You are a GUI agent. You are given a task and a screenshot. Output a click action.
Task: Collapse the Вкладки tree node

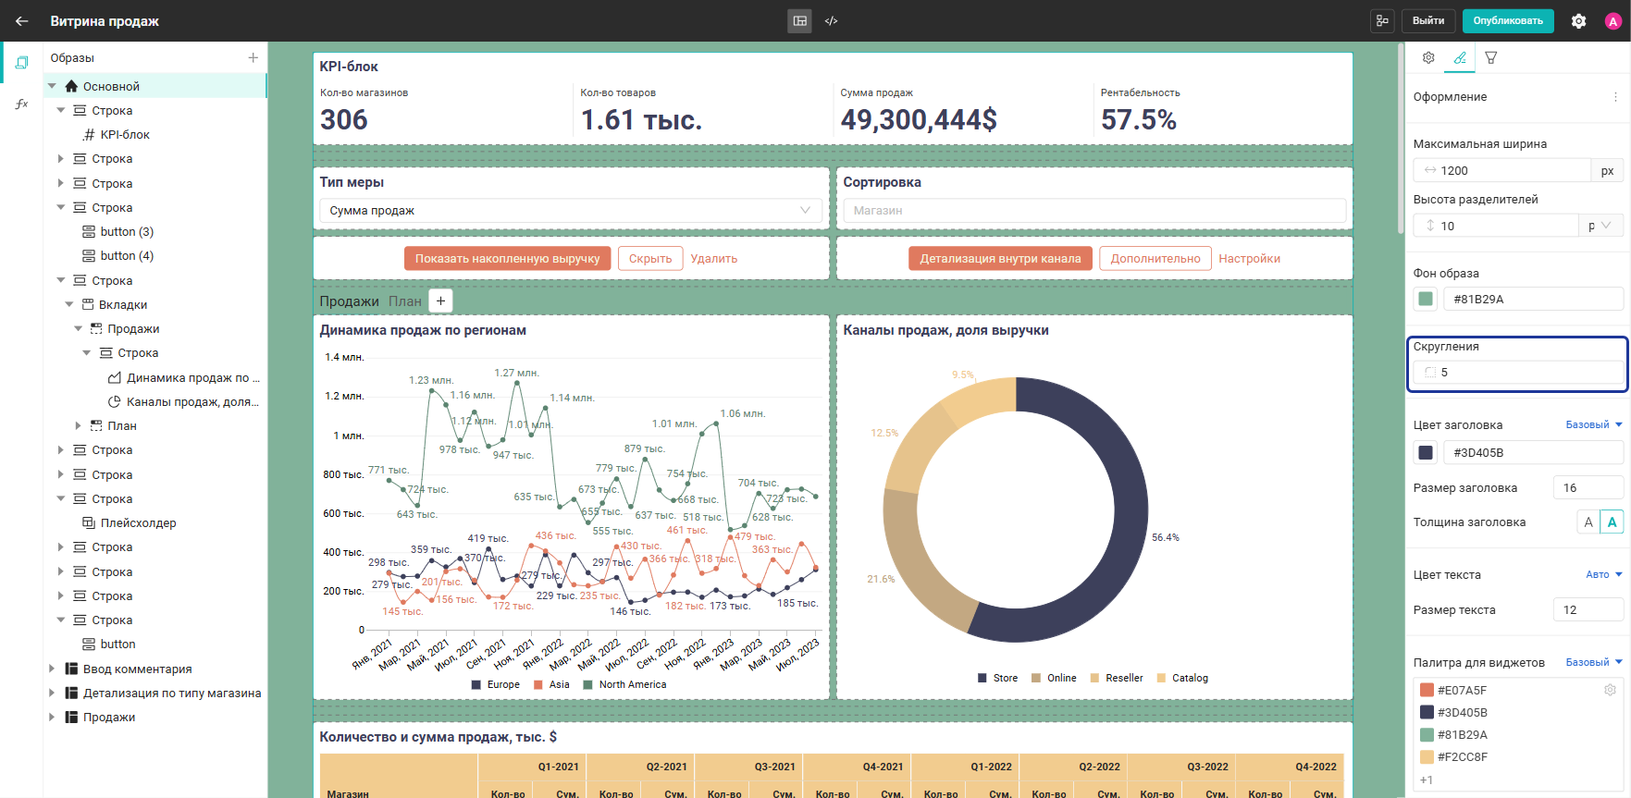pyautogui.click(x=69, y=304)
